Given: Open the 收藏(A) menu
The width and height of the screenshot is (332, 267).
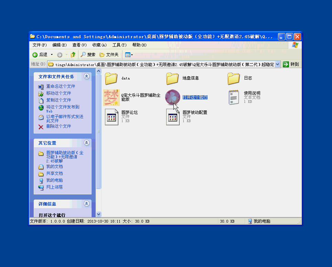Looking at the screenshot, I should (x=99, y=45).
